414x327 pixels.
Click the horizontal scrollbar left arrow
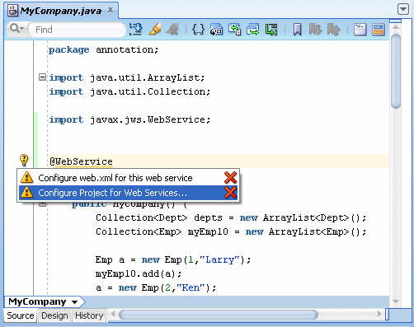[113, 314]
